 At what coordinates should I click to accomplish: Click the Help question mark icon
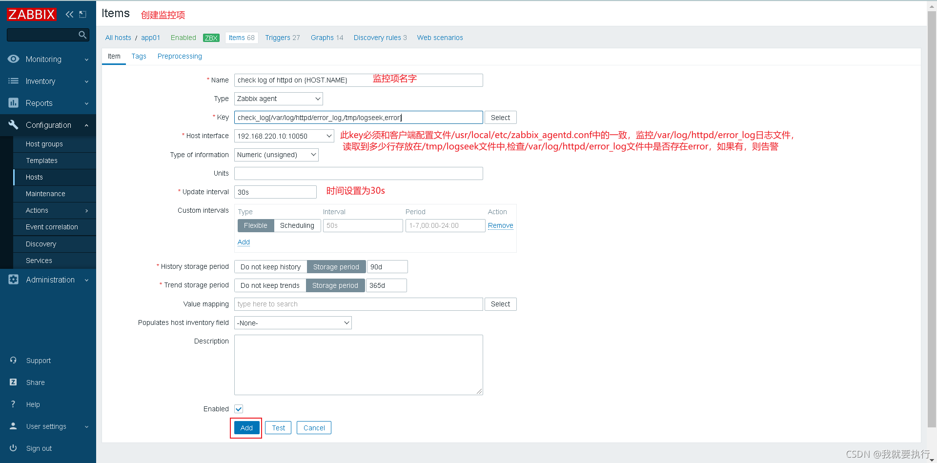point(13,404)
